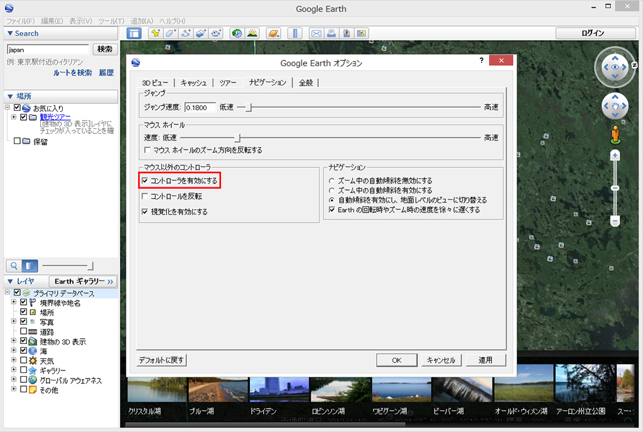The height and width of the screenshot is (432, 643).
Task: Add a path using the toolbar icon
Action: tap(186, 33)
